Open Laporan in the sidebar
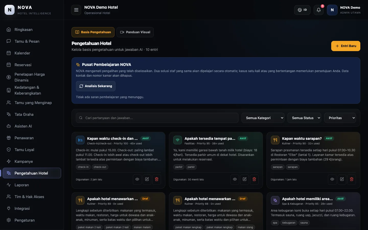Image resolution: width=368 pixels, height=230 pixels. (x=32, y=185)
